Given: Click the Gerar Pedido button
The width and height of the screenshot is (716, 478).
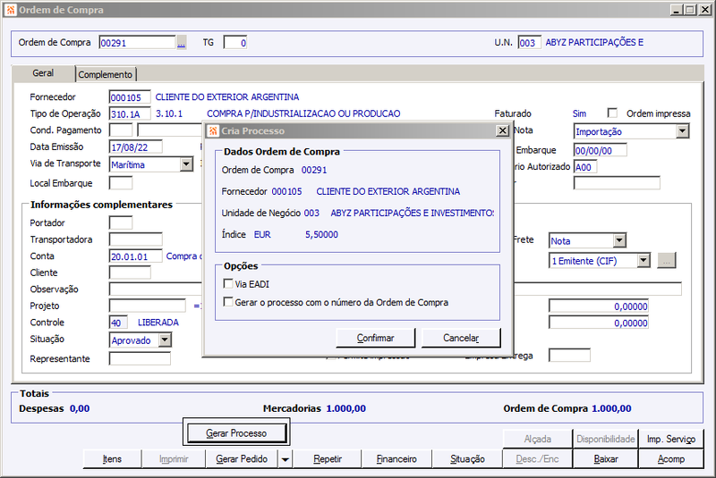Looking at the screenshot, I should (242, 459).
